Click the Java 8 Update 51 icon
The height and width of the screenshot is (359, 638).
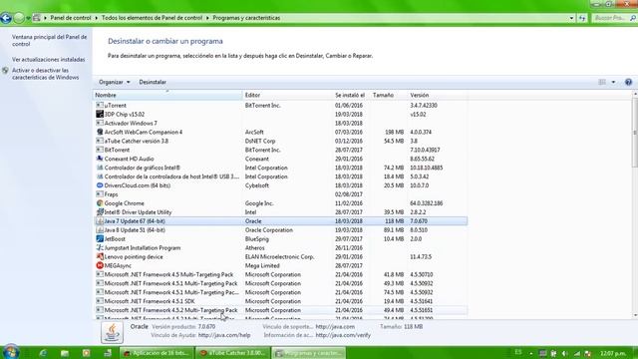coord(100,230)
